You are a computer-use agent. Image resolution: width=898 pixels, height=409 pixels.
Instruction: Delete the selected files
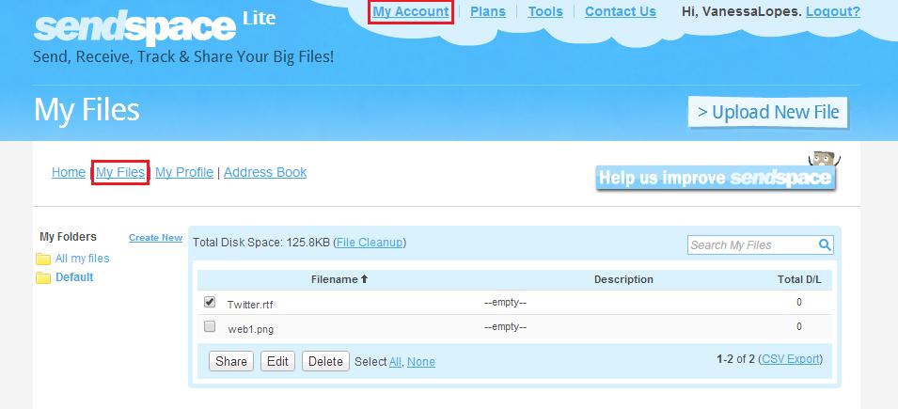(325, 361)
